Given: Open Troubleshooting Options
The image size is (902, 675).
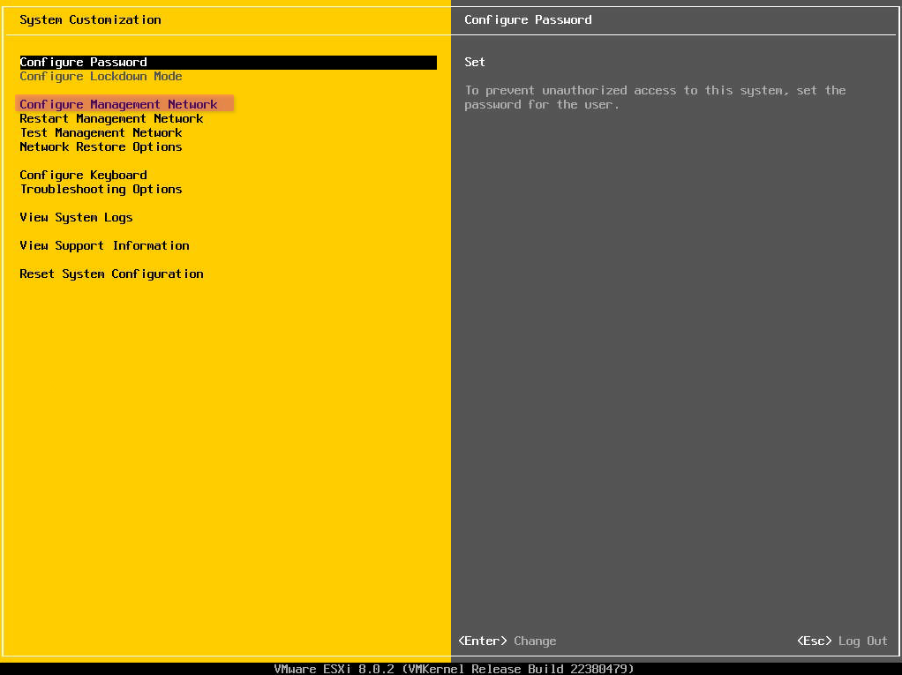Looking at the screenshot, I should coord(101,190).
